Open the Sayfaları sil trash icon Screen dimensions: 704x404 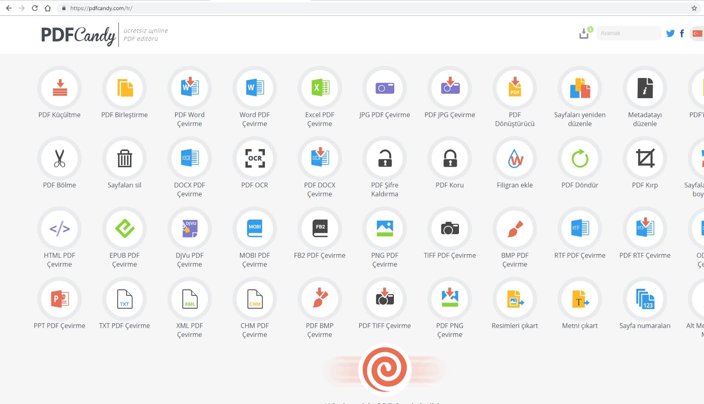point(125,158)
